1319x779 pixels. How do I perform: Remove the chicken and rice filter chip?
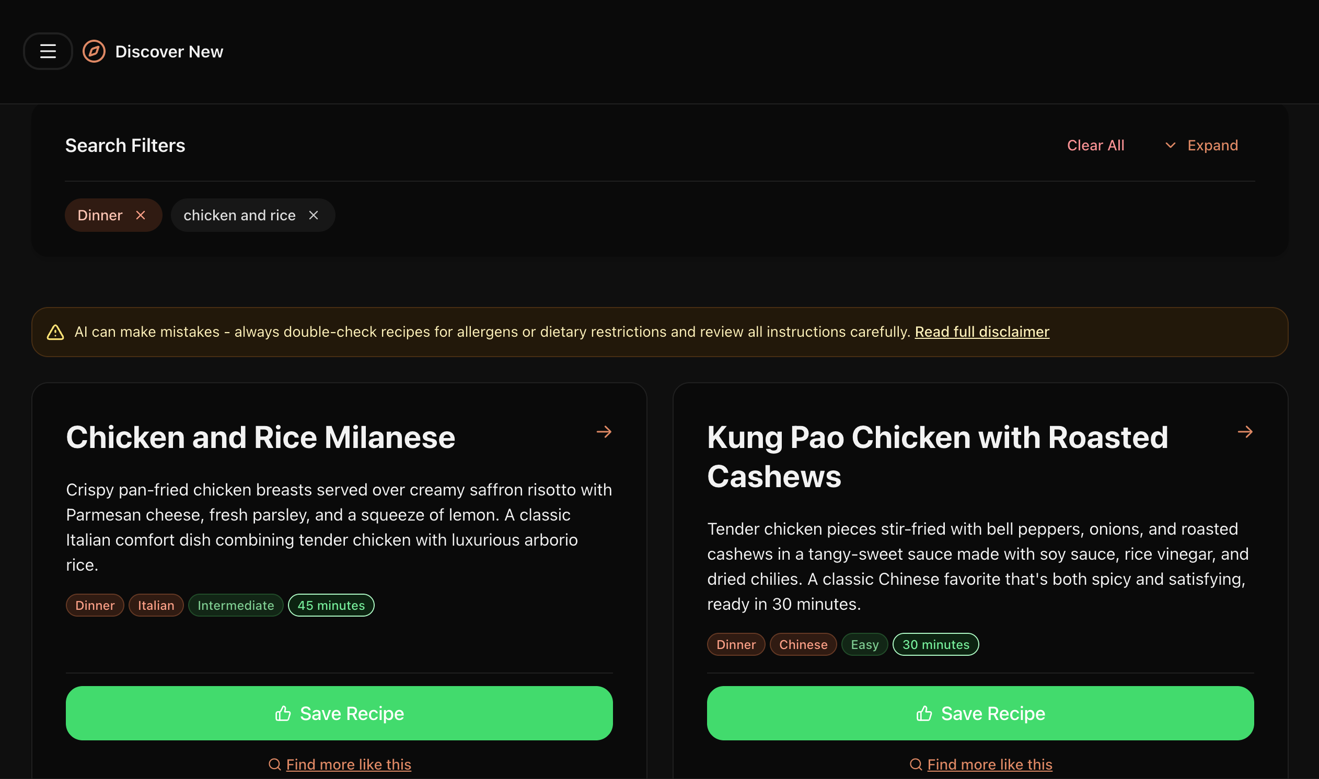point(314,215)
